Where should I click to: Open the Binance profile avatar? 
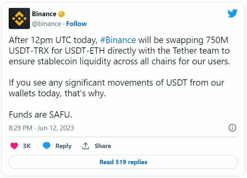pos(19,19)
